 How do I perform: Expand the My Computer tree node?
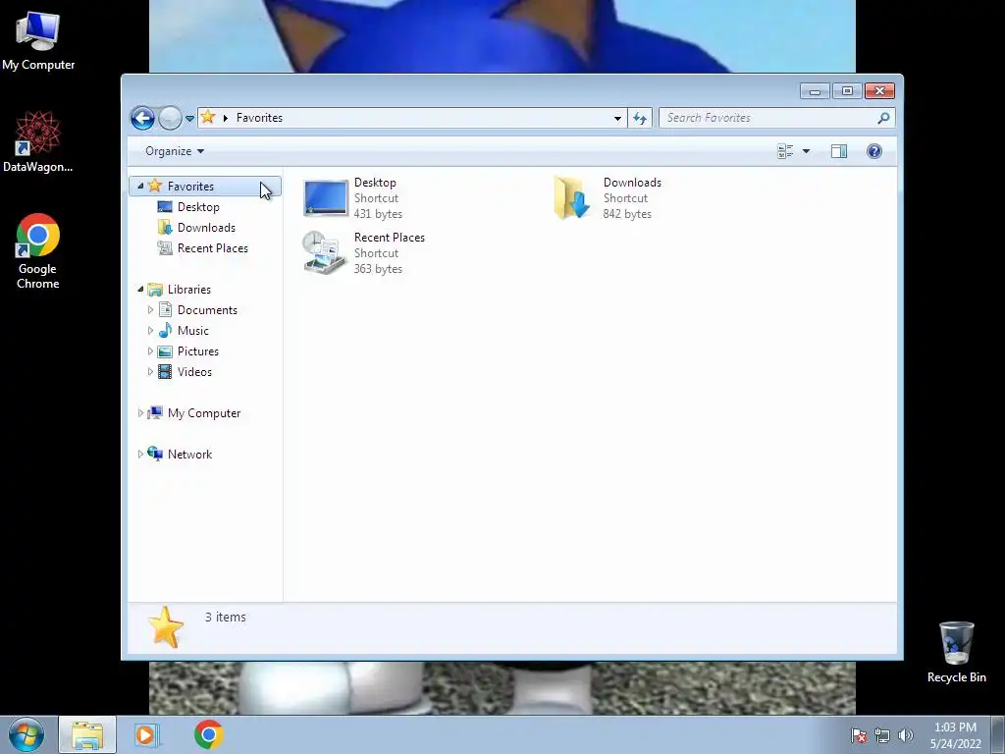[140, 413]
